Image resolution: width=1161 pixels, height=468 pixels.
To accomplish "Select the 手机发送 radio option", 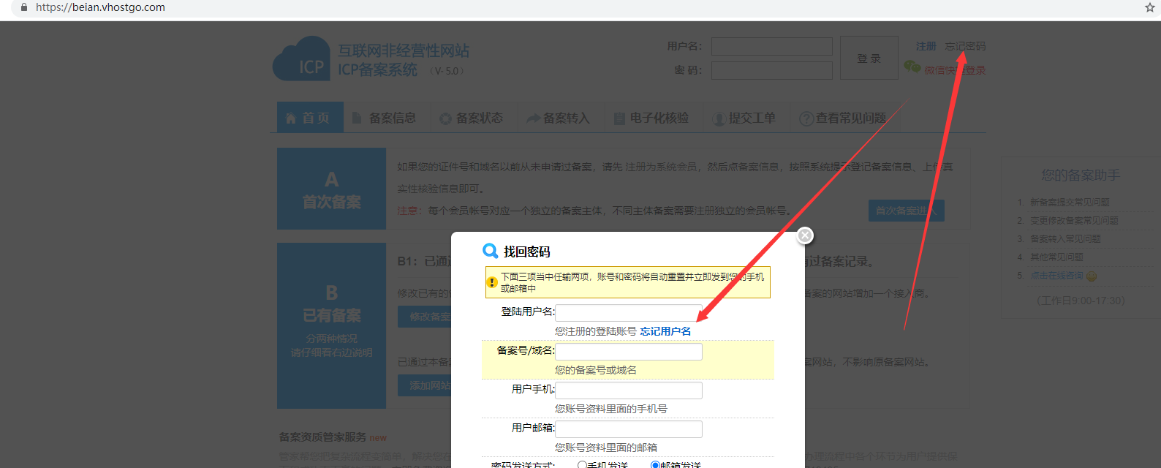I will tap(582, 464).
